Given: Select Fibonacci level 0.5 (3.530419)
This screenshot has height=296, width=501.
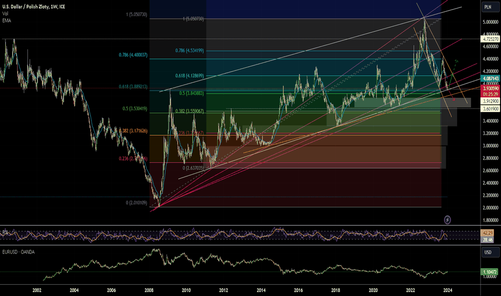Looking at the screenshot, I should coord(135,109).
